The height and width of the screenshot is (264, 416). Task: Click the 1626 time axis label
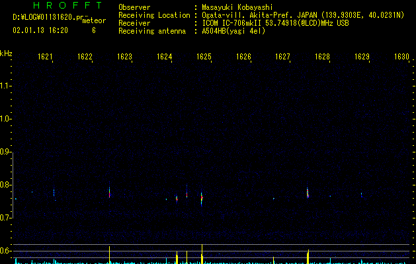click(x=243, y=57)
